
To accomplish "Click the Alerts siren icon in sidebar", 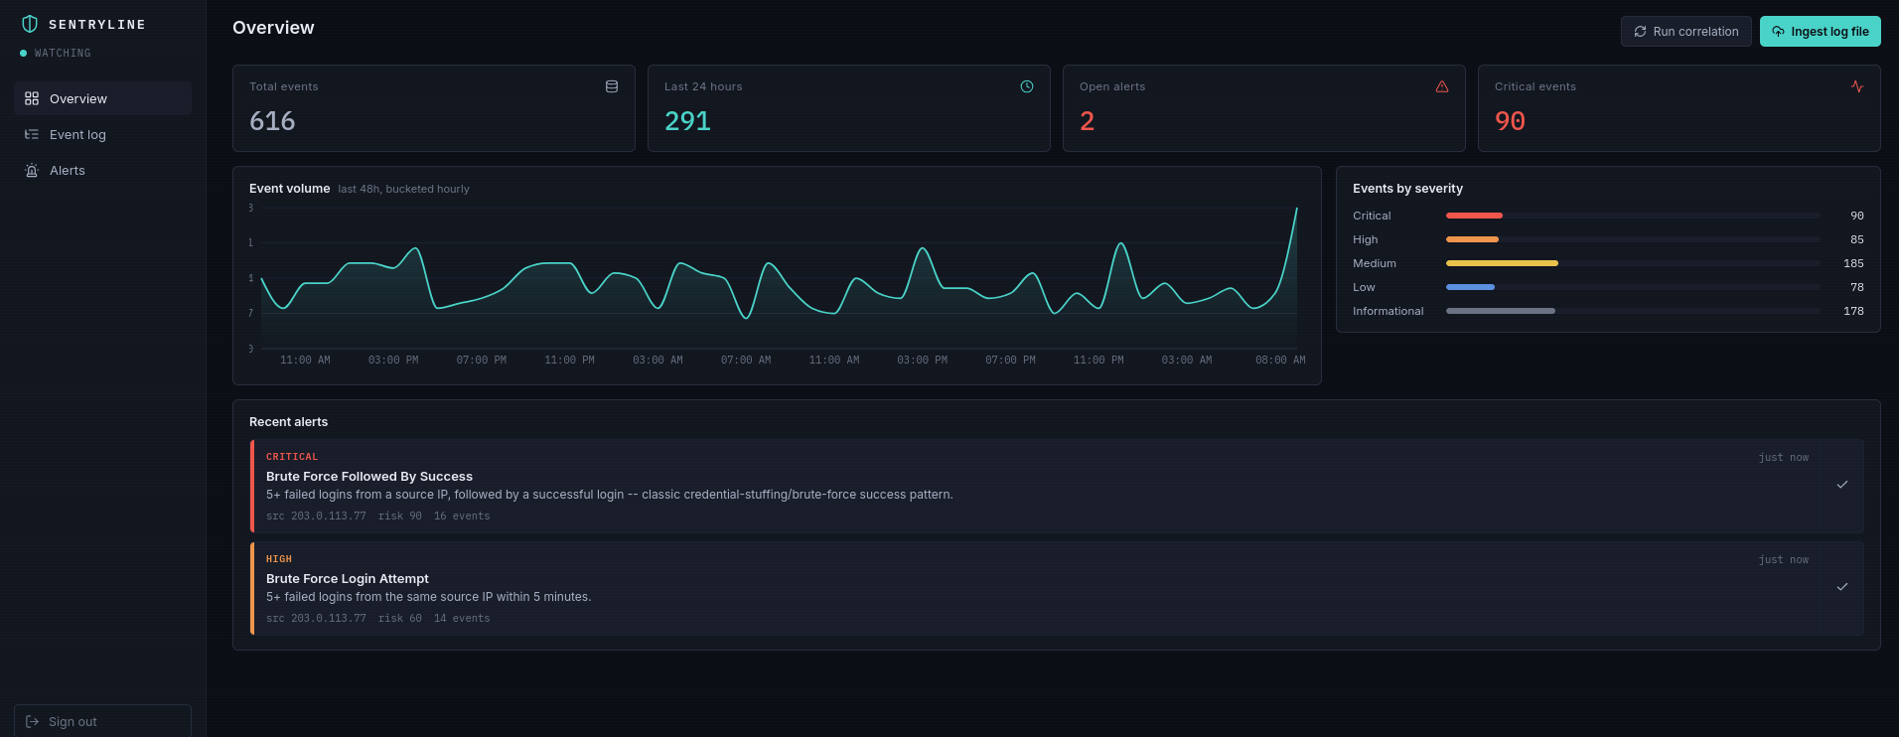I will point(32,170).
